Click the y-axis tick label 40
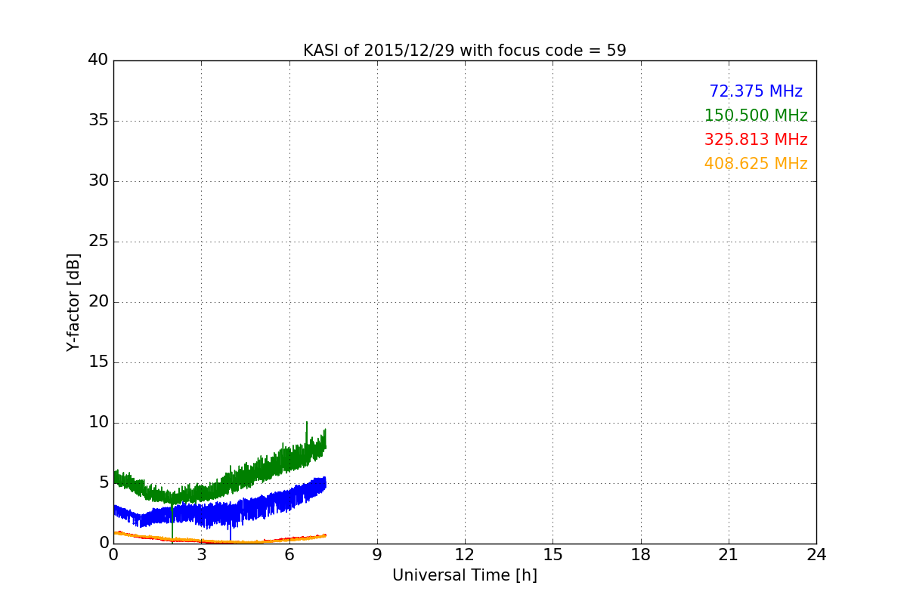The width and height of the screenshot is (907, 604). [x=98, y=60]
